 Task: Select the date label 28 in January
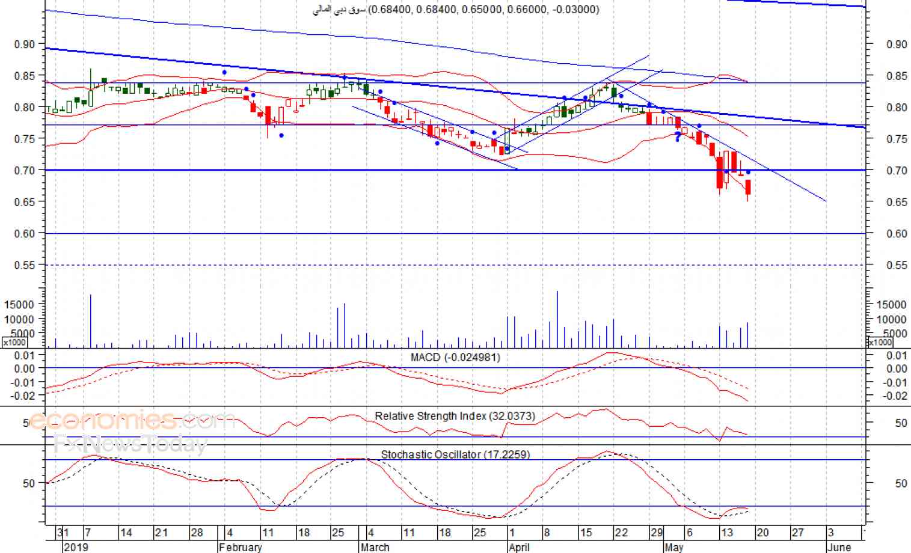(197, 533)
